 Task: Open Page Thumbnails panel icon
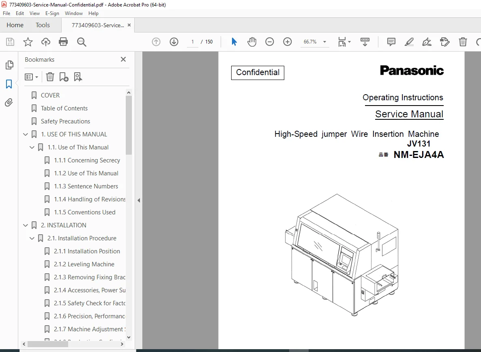coord(9,65)
